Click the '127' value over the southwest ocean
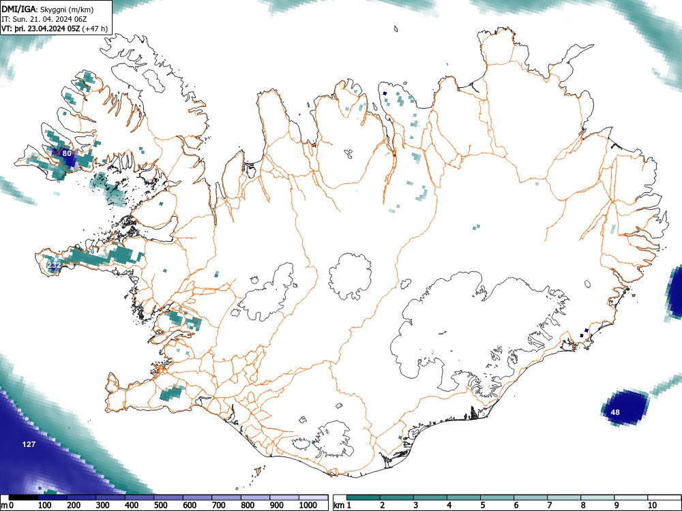This screenshot has width=682, height=511. [x=29, y=444]
